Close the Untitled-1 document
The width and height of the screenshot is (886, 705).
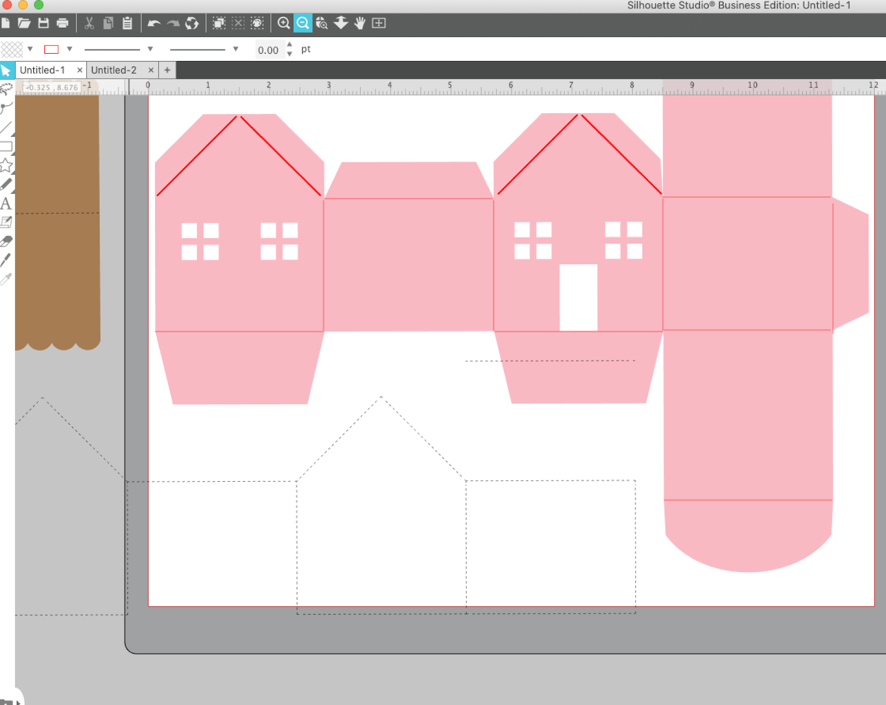click(x=79, y=70)
